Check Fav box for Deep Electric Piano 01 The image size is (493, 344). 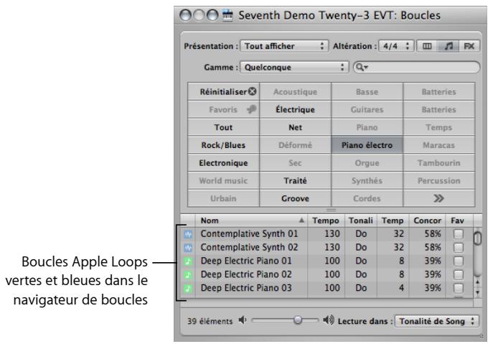(459, 261)
